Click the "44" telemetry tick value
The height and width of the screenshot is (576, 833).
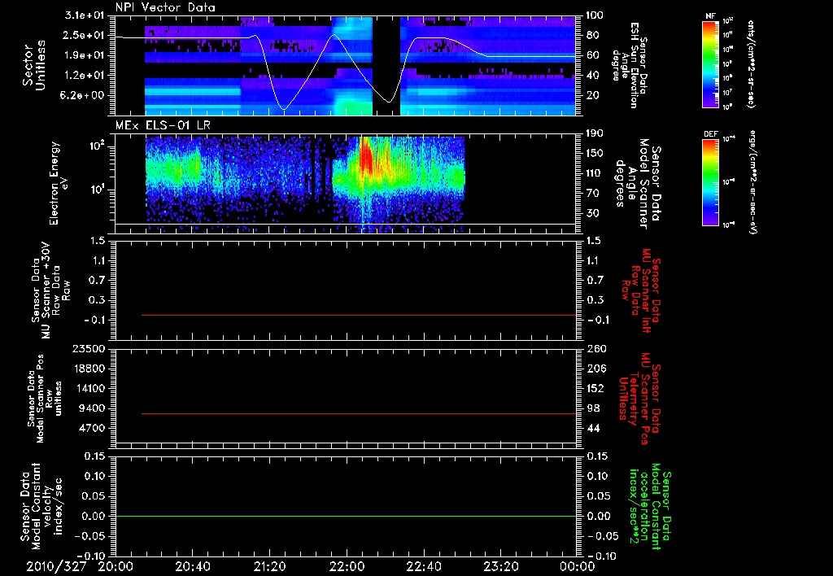[592, 428]
